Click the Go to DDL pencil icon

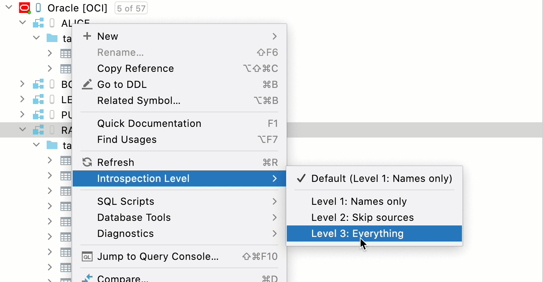pos(87,84)
